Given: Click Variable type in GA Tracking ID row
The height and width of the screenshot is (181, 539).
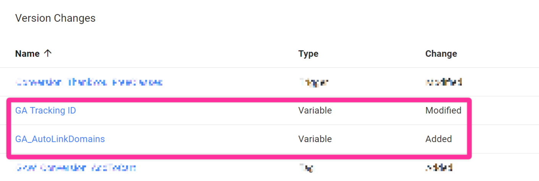Looking at the screenshot, I should (315, 111).
